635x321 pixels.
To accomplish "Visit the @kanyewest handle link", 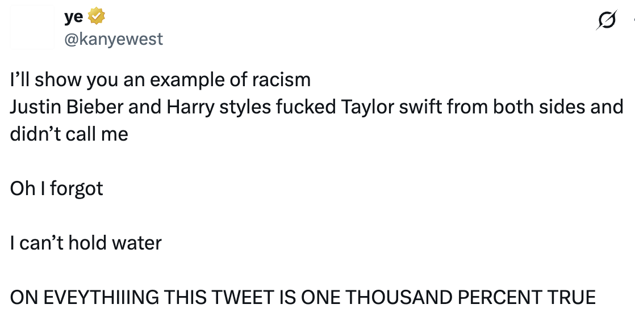I will [114, 39].
